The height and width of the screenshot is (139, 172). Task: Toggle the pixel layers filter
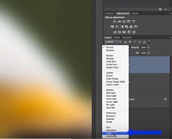125,42
